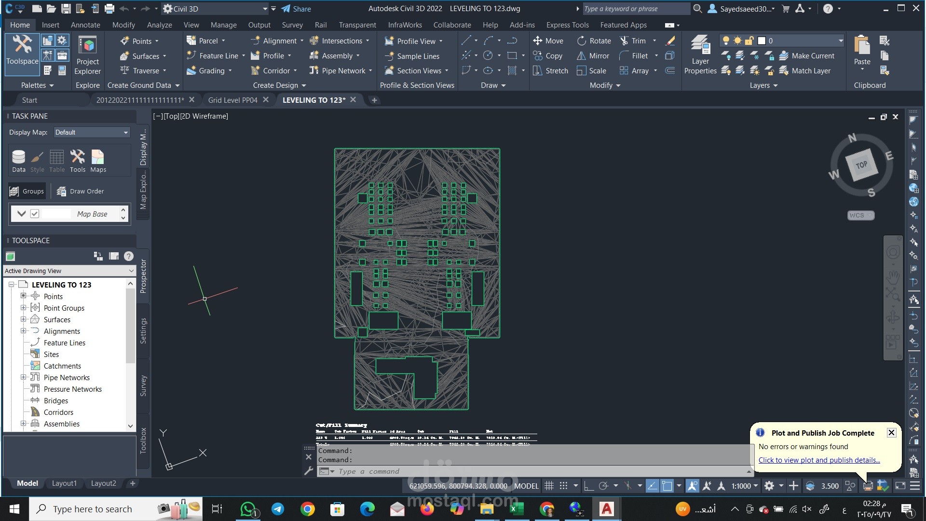Select the Move tool

[x=548, y=41]
